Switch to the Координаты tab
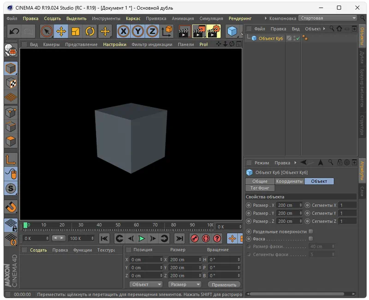 click(289, 181)
